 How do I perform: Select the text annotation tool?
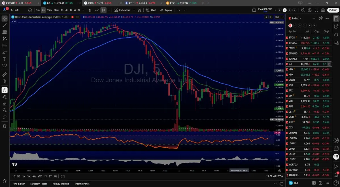pos(5,59)
